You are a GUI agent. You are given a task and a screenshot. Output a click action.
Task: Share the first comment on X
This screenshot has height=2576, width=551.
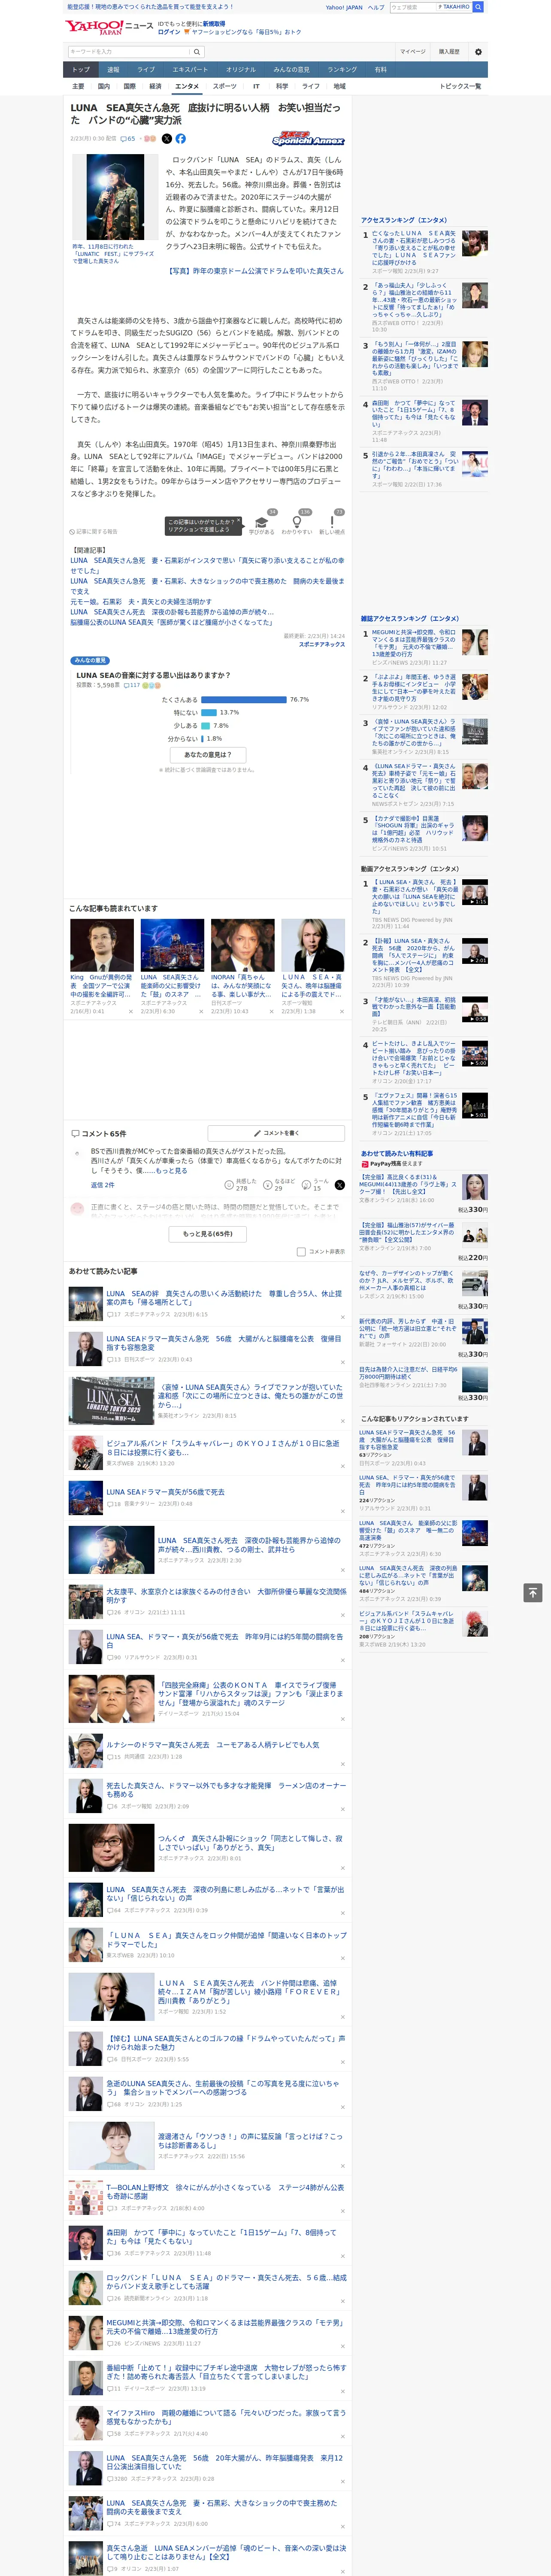339,1185
